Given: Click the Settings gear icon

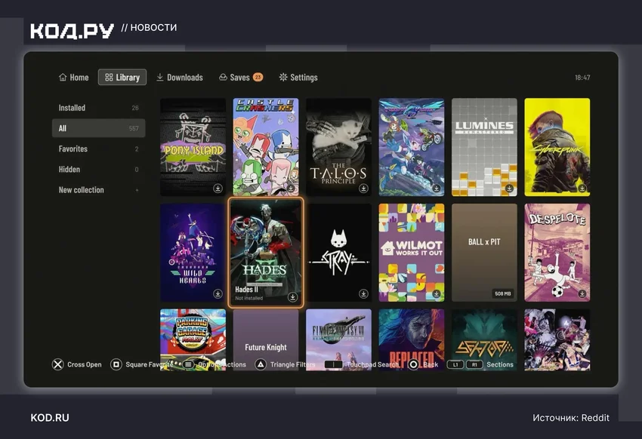Looking at the screenshot, I should (283, 77).
